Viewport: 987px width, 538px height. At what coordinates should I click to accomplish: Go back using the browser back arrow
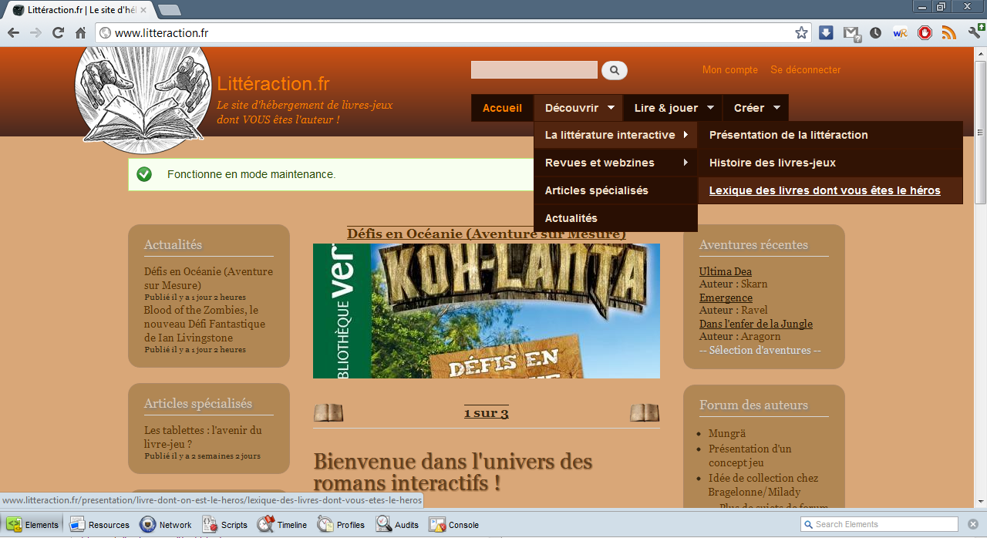pos(13,33)
